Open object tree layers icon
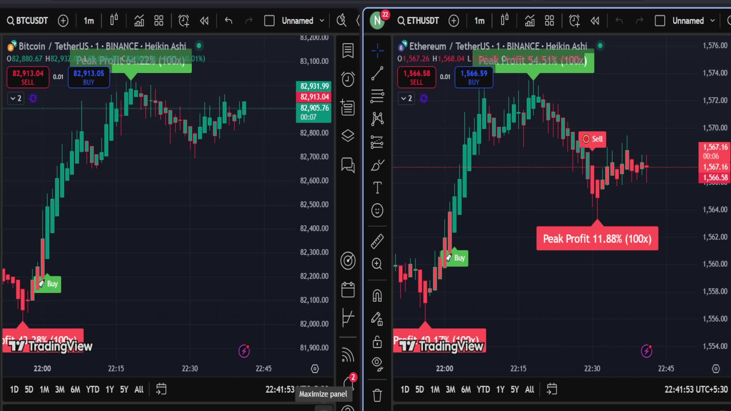This screenshot has width=731, height=411. (348, 136)
